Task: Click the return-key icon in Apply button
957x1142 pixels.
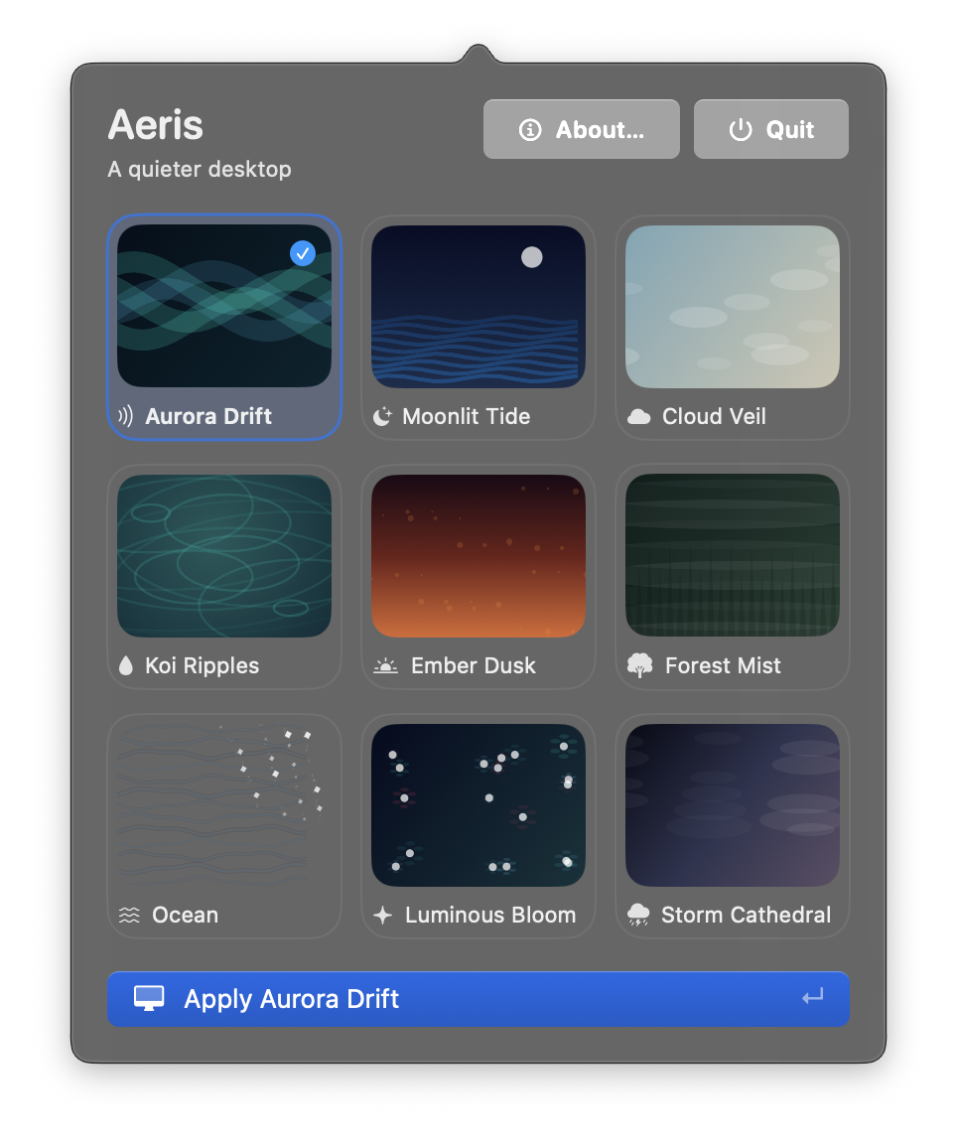Action: (813, 996)
